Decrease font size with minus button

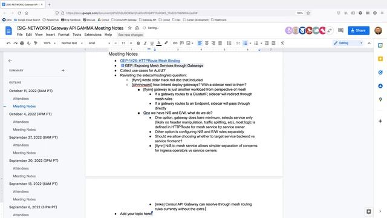click(115, 43)
